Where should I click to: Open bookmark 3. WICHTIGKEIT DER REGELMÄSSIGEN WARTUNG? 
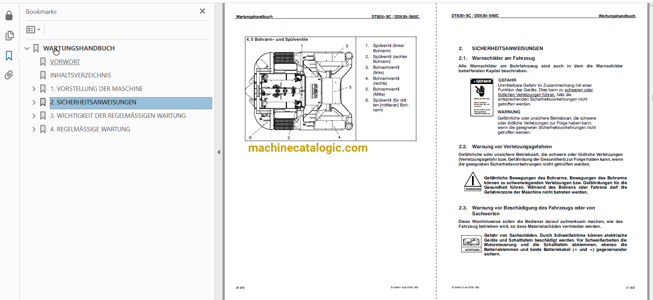coord(118,116)
